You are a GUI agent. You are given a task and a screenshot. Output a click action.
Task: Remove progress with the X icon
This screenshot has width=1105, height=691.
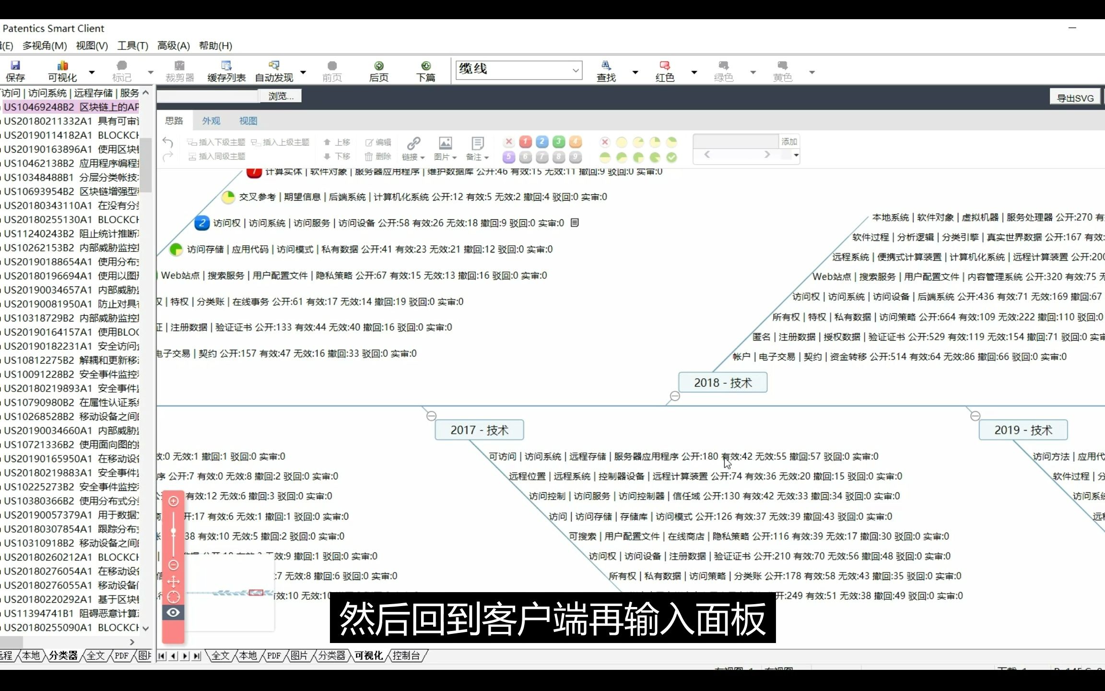[605, 142]
